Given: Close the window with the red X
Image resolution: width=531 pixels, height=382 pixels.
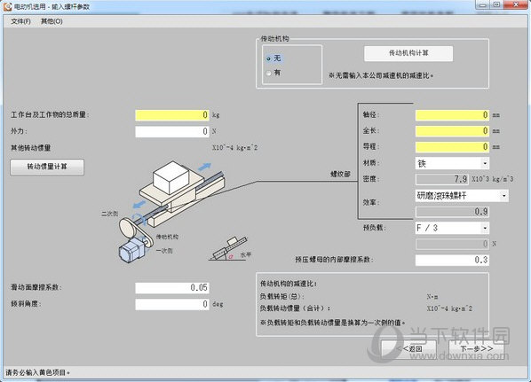Looking at the screenshot, I should tap(516, 4).
